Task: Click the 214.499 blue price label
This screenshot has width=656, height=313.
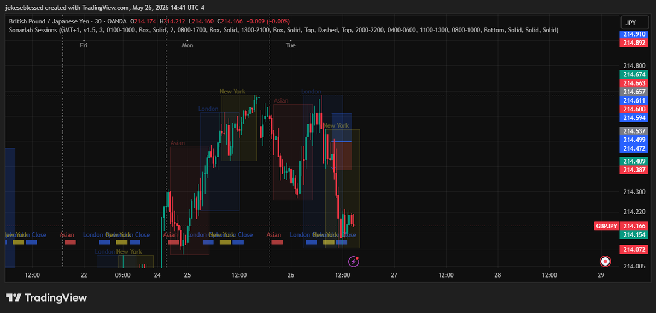Action: tap(634, 140)
